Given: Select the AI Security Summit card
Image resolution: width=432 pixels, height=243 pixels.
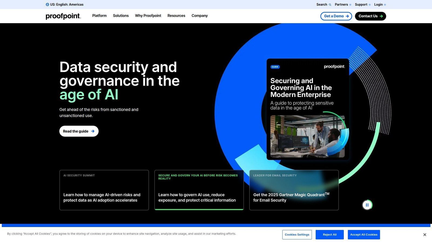Looking at the screenshot, I should coord(104,190).
